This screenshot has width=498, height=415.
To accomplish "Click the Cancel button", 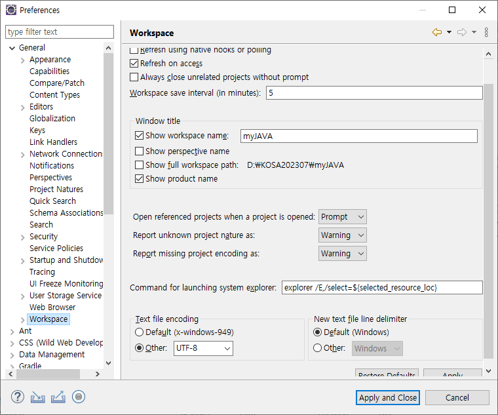I will point(457,397).
